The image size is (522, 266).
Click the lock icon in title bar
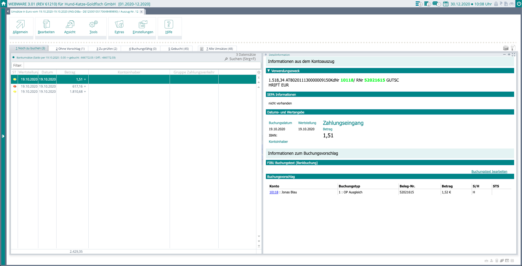496,4
